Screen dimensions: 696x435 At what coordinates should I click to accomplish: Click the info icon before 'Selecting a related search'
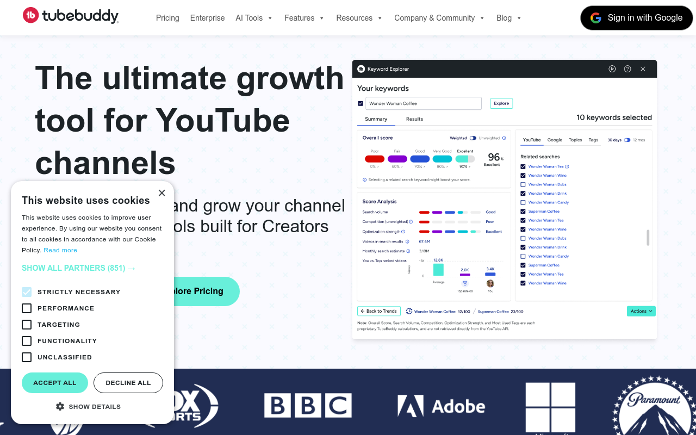point(364,179)
